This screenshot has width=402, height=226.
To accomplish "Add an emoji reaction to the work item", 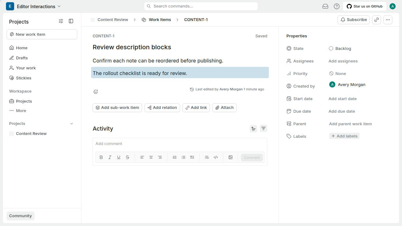I will coord(96,92).
